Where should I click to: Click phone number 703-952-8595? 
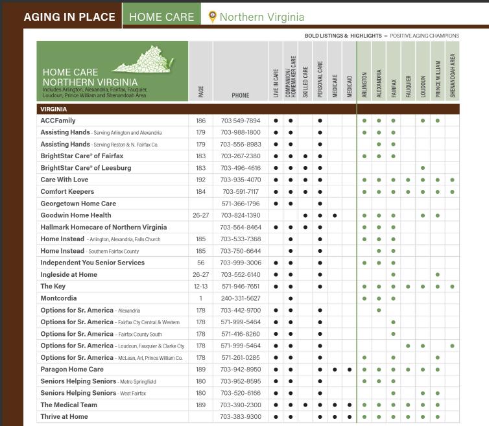pyautogui.click(x=241, y=381)
